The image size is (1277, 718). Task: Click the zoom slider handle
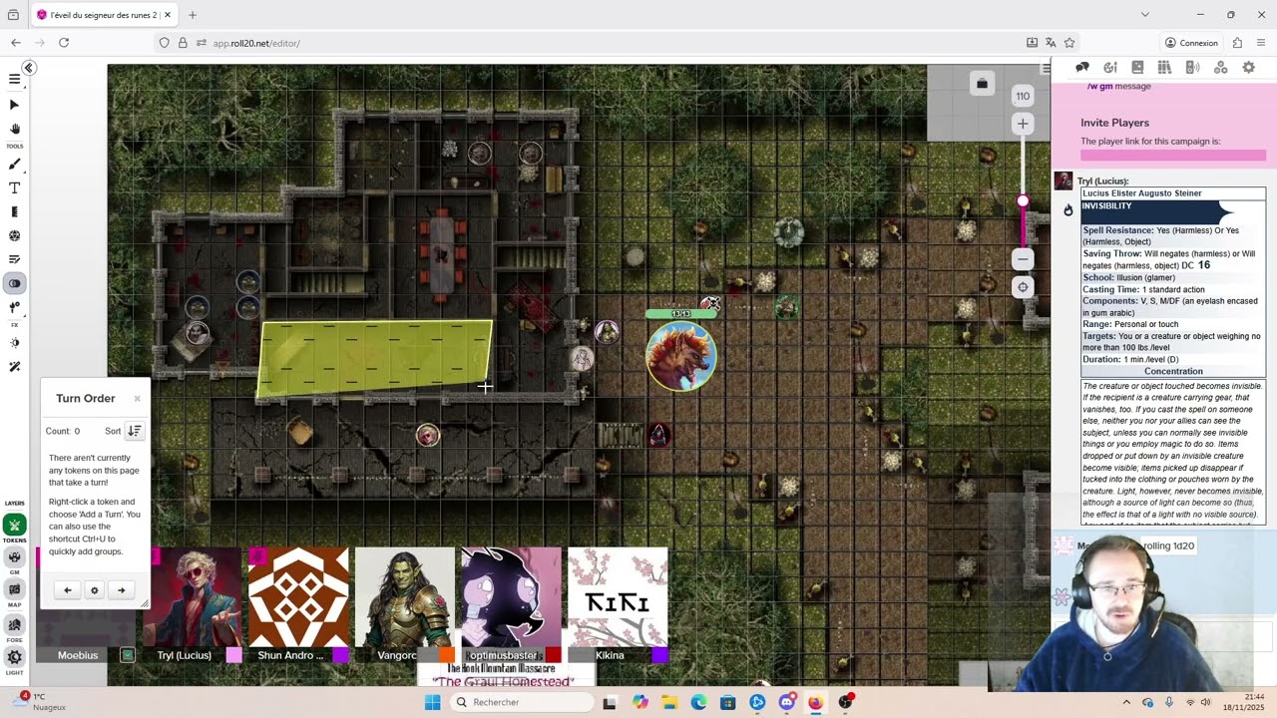point(1023,202)
